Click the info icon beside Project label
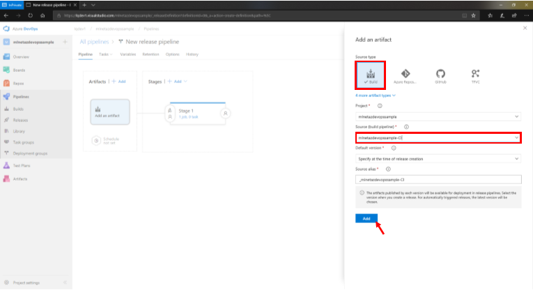533x290 pixels. [380, 106]
